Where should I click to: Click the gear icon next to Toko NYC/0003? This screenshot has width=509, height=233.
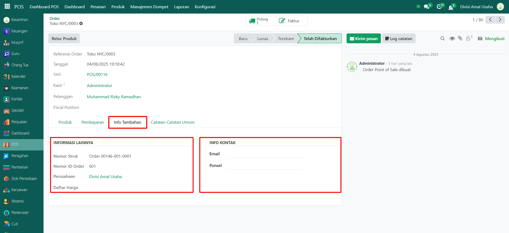click(81, 24)
